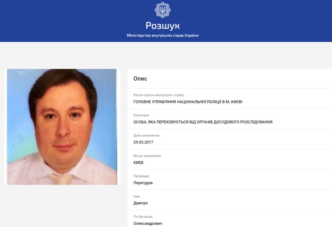Viewport: 332px width, 227px height.
Task: Select the surname Перегудов
Action: tap(143, 183)
